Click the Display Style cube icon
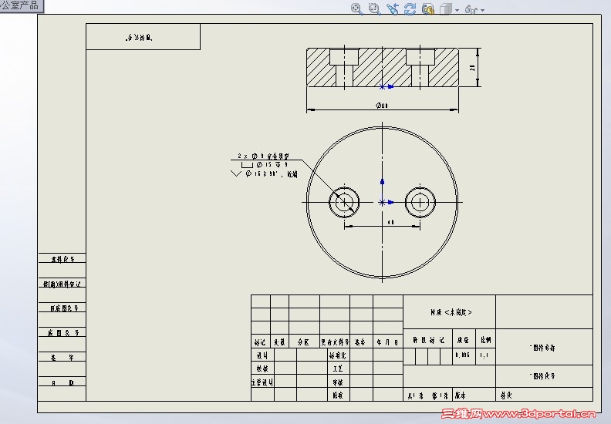The height and width of the screenshot is (424, 611). (445, 9)
